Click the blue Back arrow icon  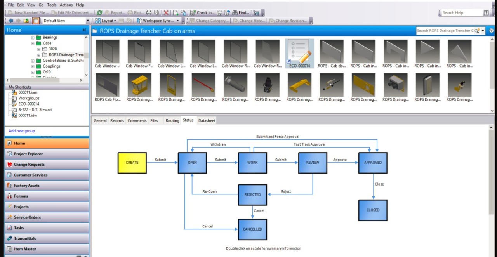[x=11, y=21]
